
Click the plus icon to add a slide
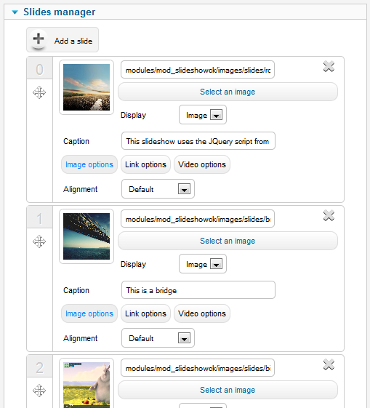tap(39, 39)
